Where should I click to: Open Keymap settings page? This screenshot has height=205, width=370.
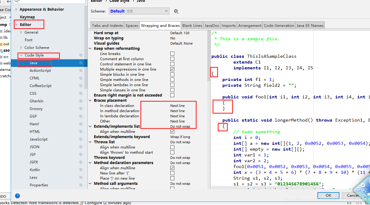click(x=27, y=17)
